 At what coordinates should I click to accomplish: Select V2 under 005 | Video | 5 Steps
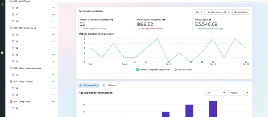pos(17,88)
